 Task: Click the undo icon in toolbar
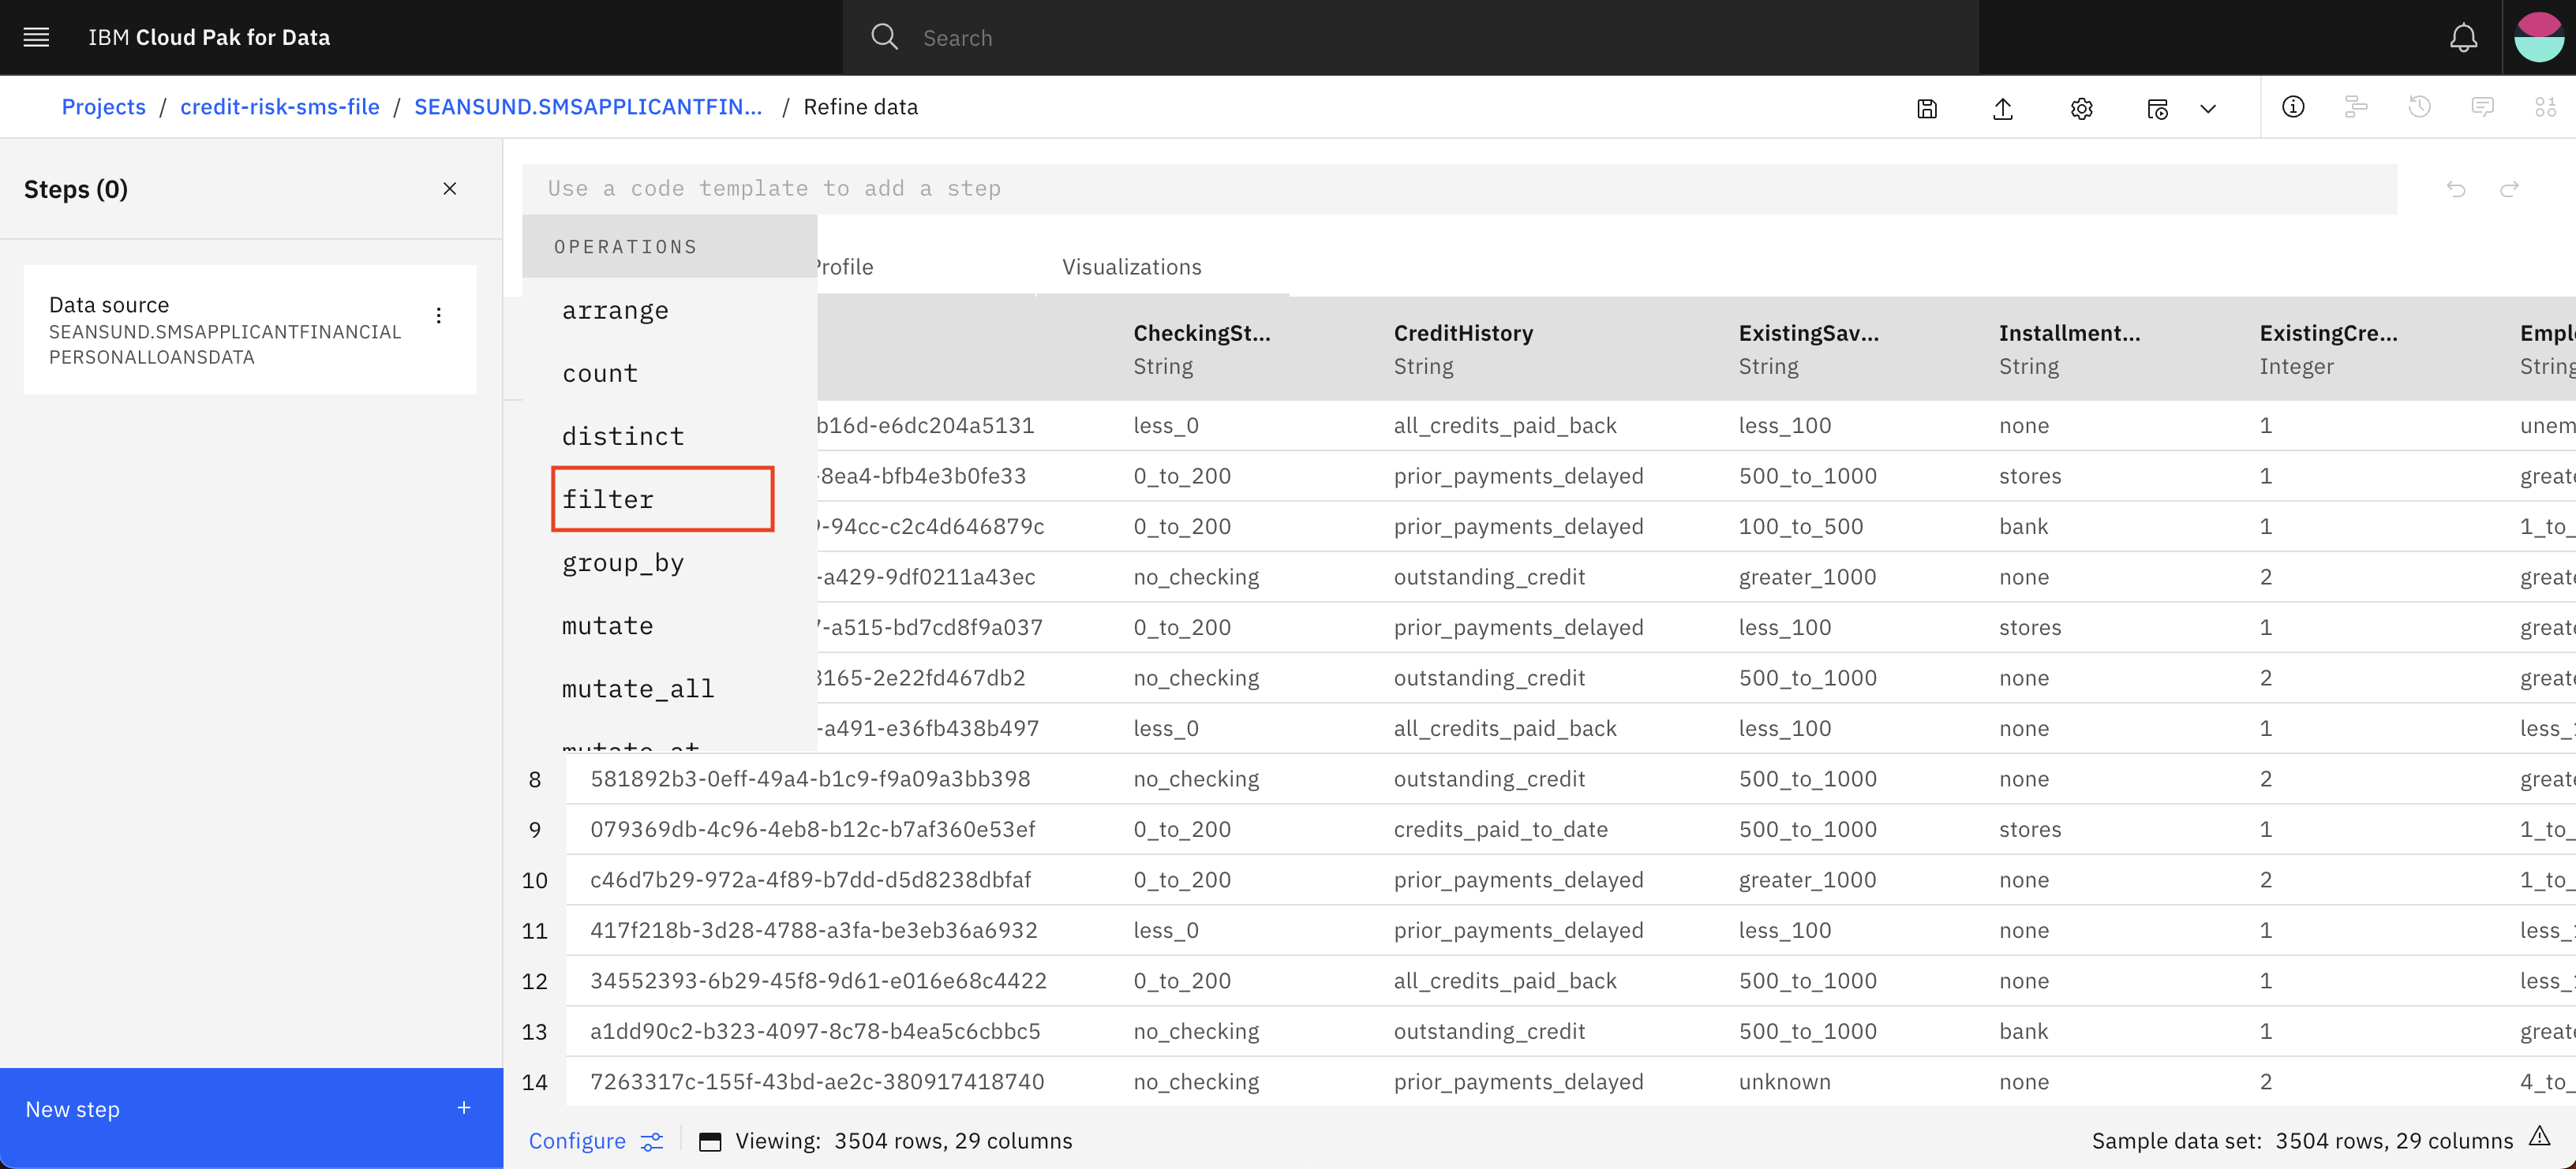pos(2456,189)
